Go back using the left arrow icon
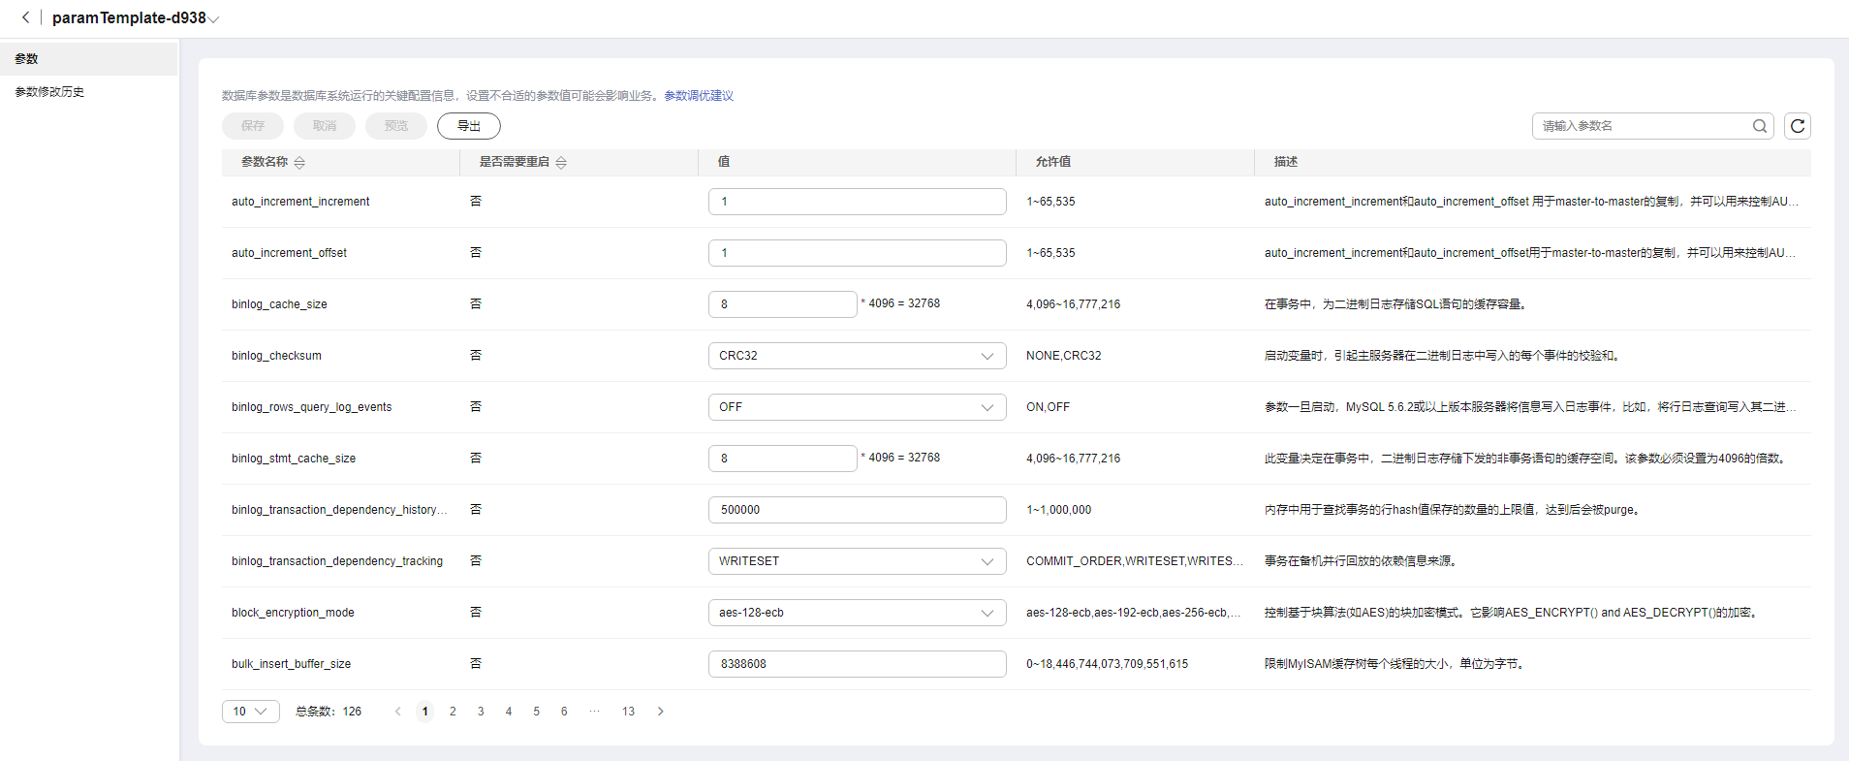The width and height of the screenshot is (1849, 761). pos(26,17)
